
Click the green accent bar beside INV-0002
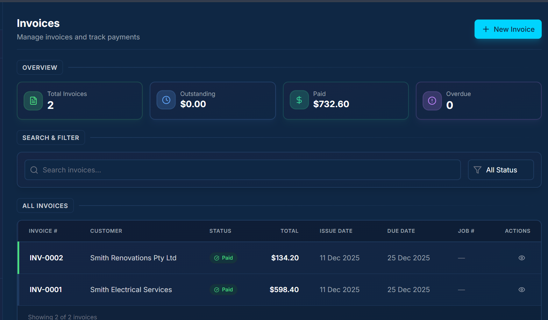pyautogui.click(x=18, y=258)
